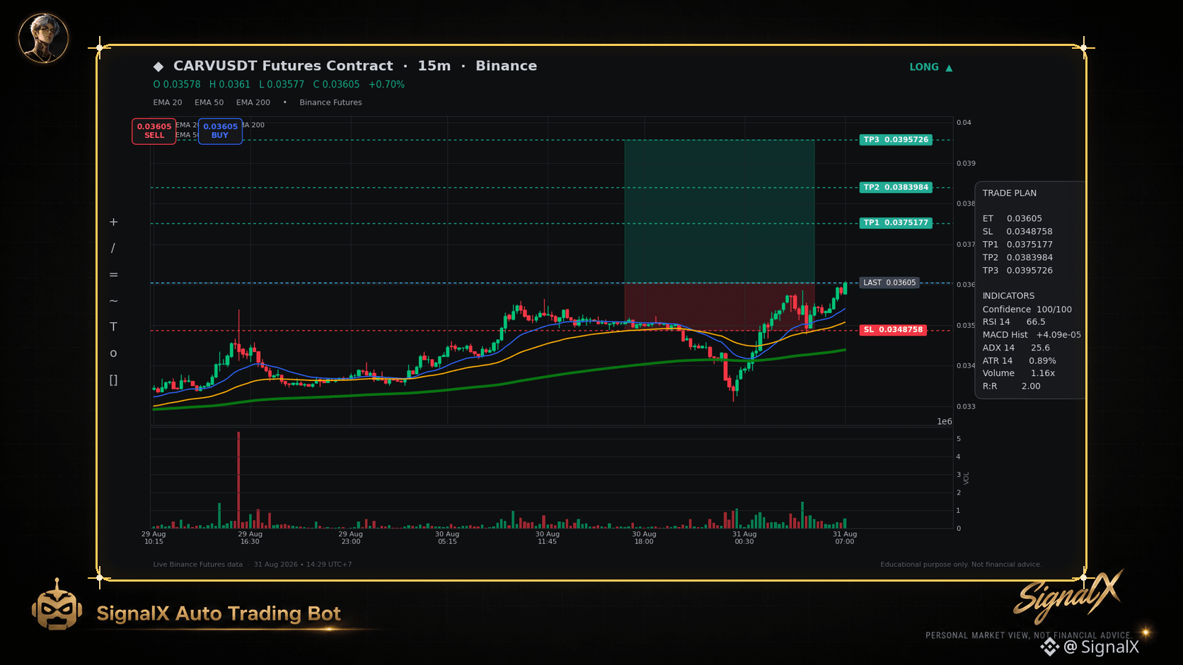The image size is (1183, 665).
Task: Click the 30 Aug 11:45 time label
Action: [547, 538]
